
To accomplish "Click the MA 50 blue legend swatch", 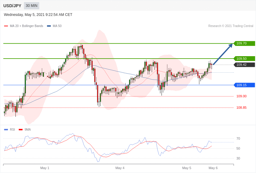I will click(x=49, y=26).
